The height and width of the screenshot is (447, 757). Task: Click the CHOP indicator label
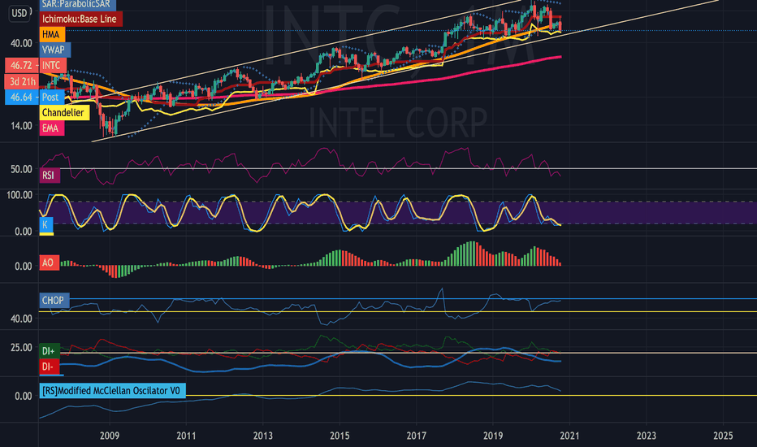pos(54,300)
